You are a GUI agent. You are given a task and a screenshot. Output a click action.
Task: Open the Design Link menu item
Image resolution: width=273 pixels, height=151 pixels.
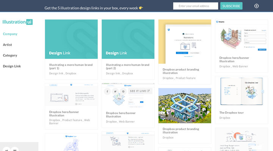click(12, 66)
